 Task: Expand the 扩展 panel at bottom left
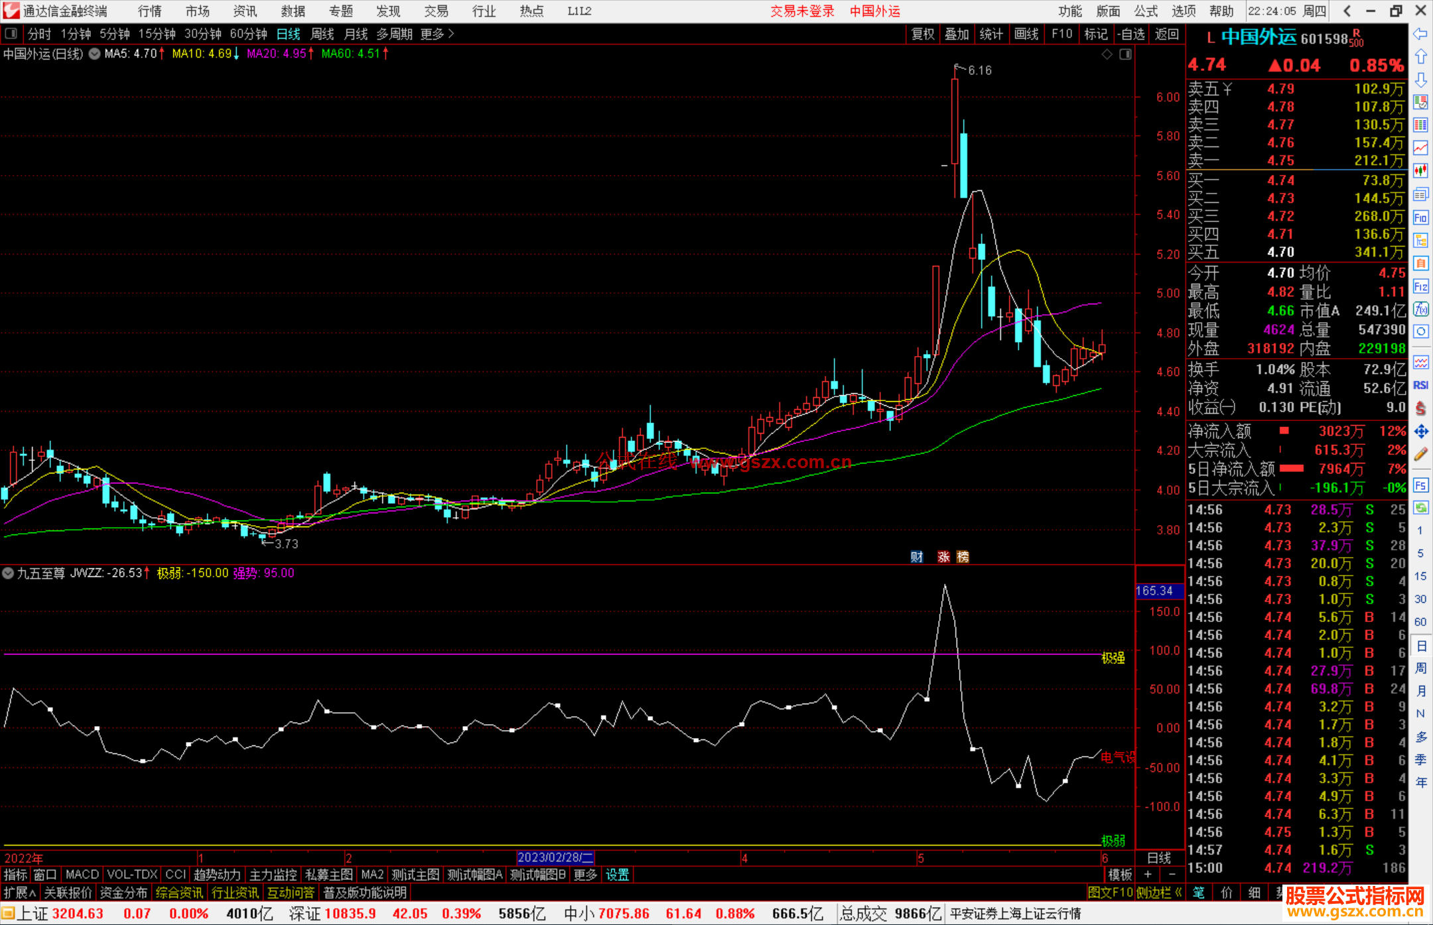point(20,893)
